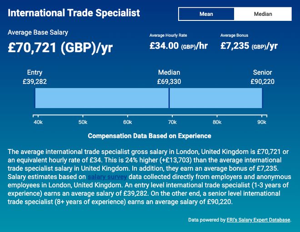Click the 50k axis tick label
Screen dimensions: 300x232
(x=83, y=122)
